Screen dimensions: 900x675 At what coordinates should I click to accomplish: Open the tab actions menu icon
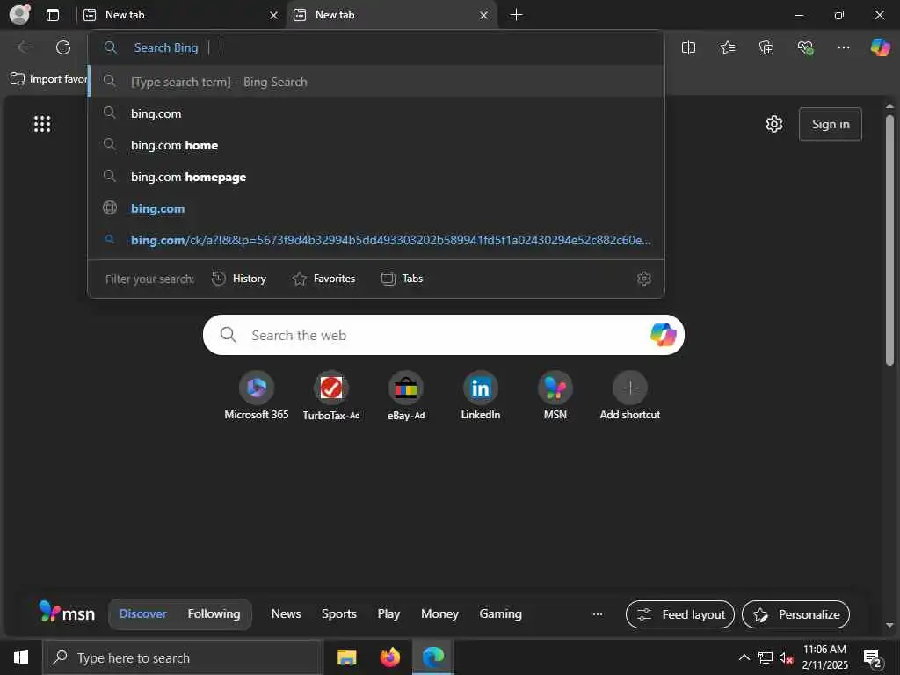click(53, 15)
